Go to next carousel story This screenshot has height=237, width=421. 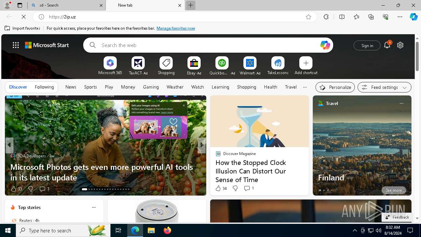tap(202, 145)
